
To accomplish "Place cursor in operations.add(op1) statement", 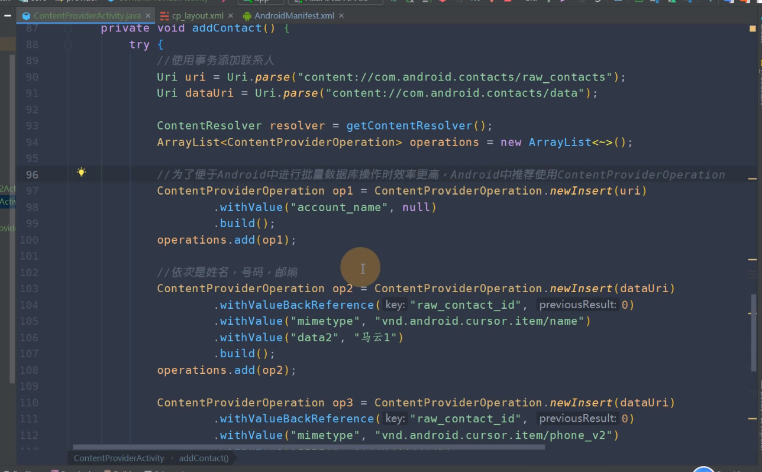I will pos(226,240).
